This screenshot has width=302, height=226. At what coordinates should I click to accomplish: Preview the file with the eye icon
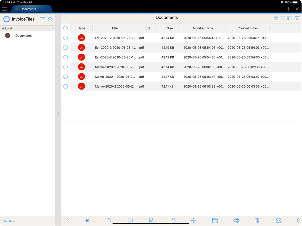88,221
